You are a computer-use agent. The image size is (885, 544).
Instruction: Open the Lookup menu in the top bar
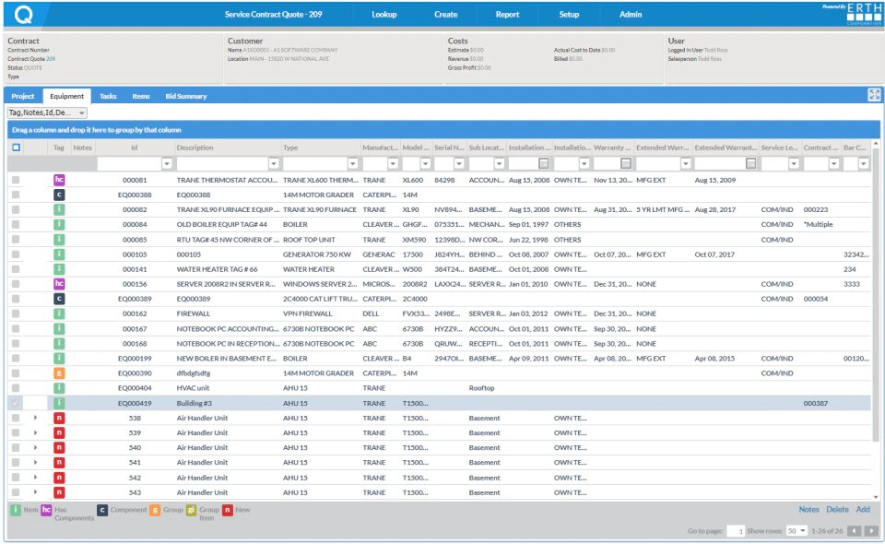point(384,14)
